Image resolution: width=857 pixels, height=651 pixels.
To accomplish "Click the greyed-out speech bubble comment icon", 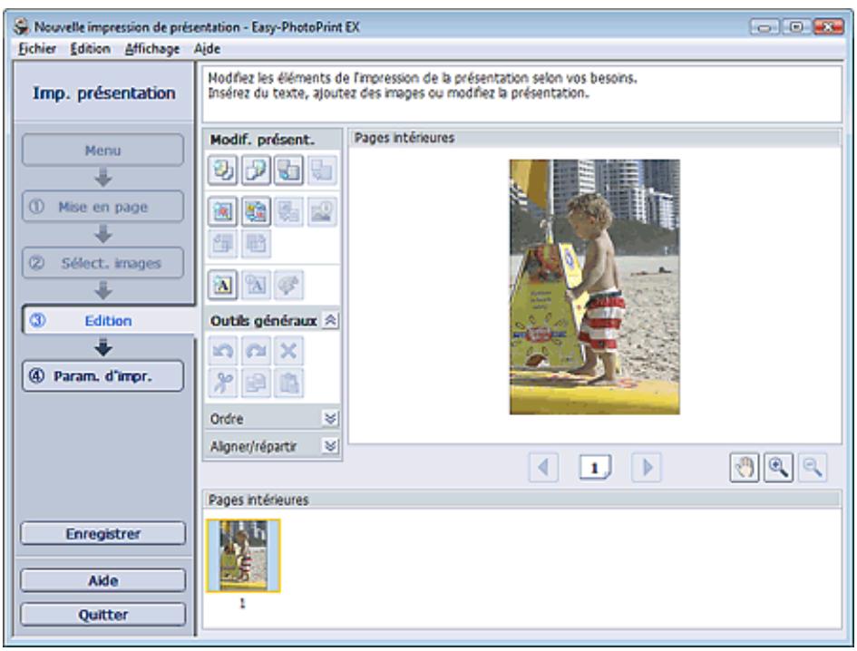I will point(288,285).
